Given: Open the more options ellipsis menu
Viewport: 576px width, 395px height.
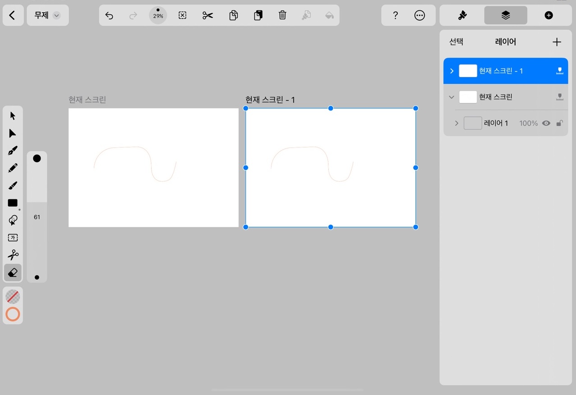Looking at the screenshot, I should (419, 16).
